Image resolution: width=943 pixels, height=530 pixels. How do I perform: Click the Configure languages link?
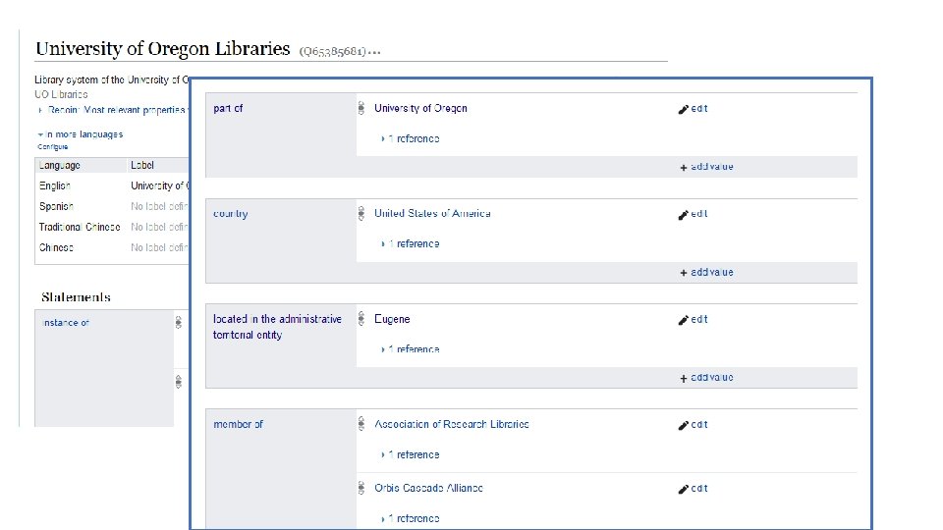53,146
